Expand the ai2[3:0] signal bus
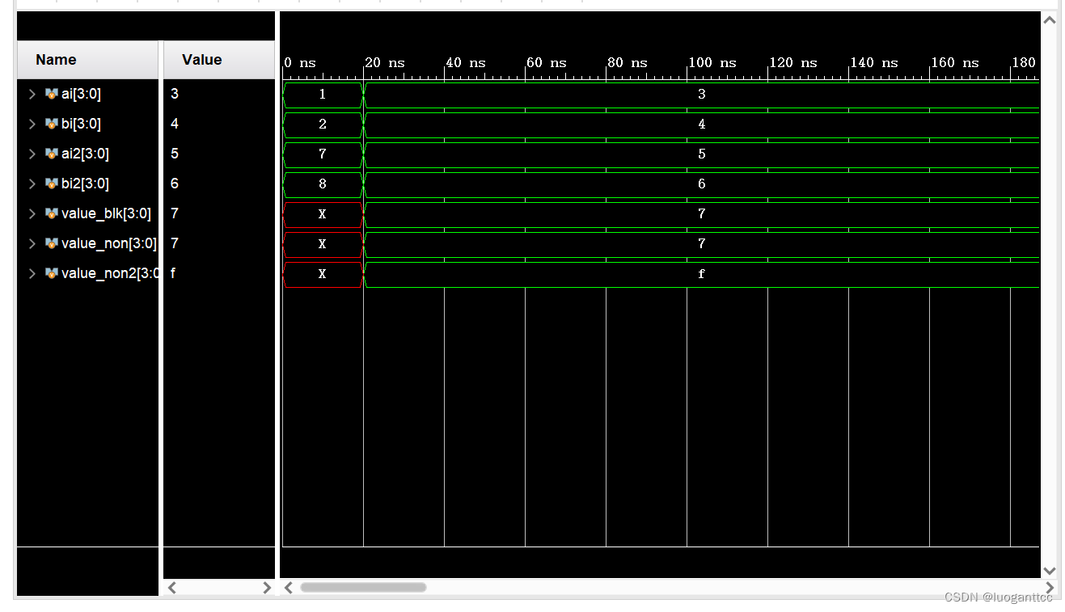This screenshot has width=1065, height=612. coord(32,154)
